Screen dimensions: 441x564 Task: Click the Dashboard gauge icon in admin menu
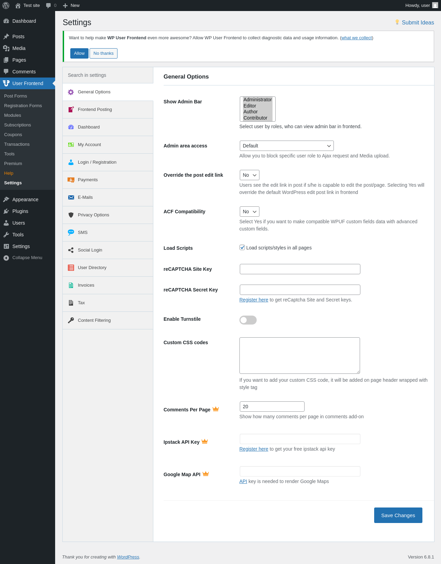click(x=6, y=21)
